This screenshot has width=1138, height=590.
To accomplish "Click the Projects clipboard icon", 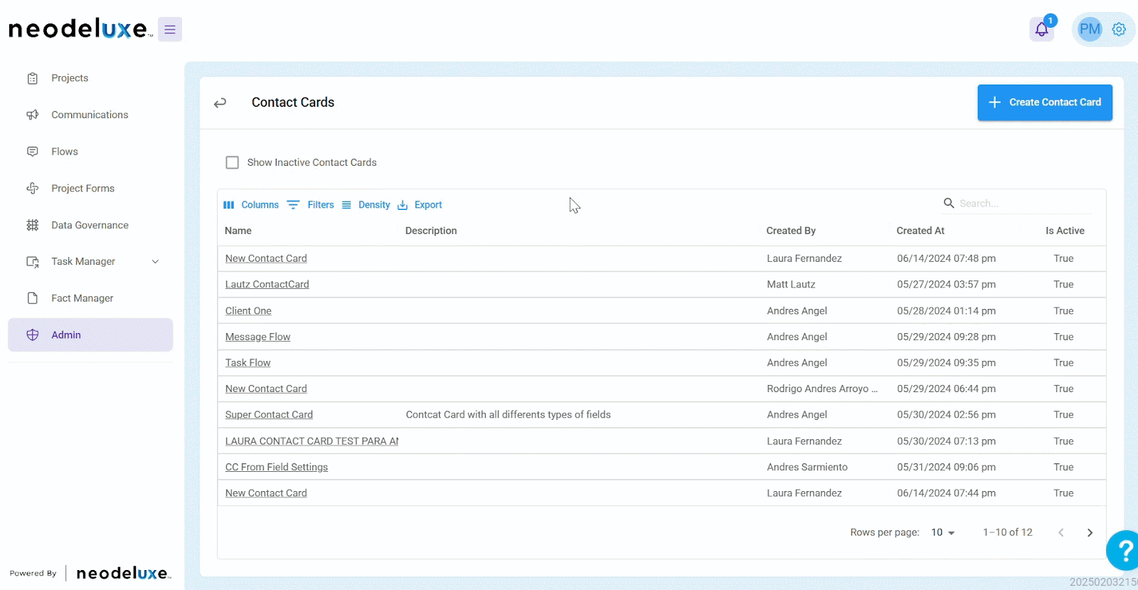I will tap(33, 78).
